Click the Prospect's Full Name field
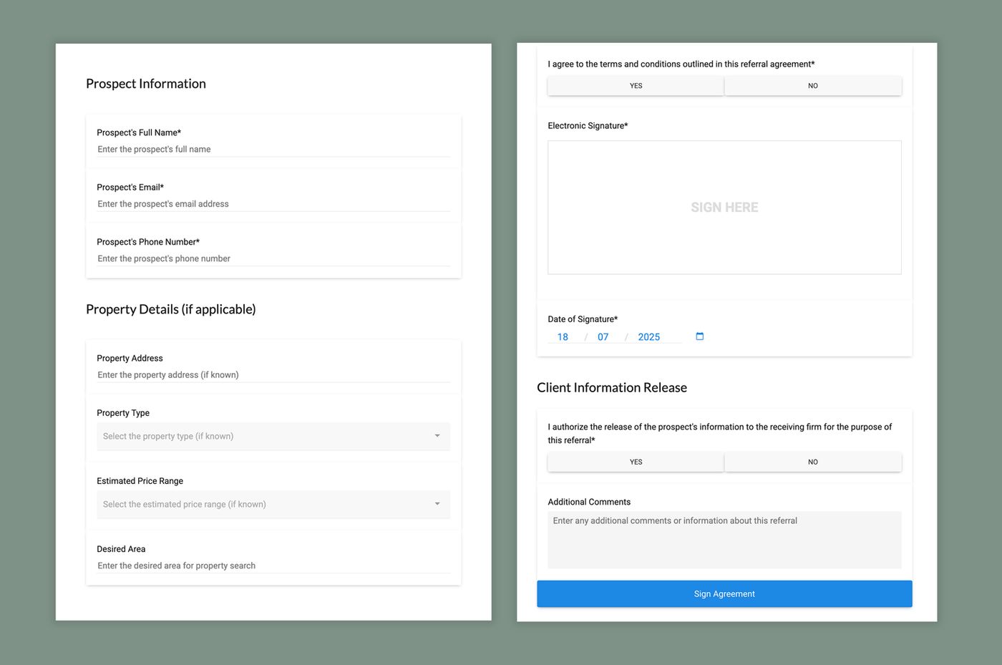This screenshot has height=665, width=1002. point(272,149)
